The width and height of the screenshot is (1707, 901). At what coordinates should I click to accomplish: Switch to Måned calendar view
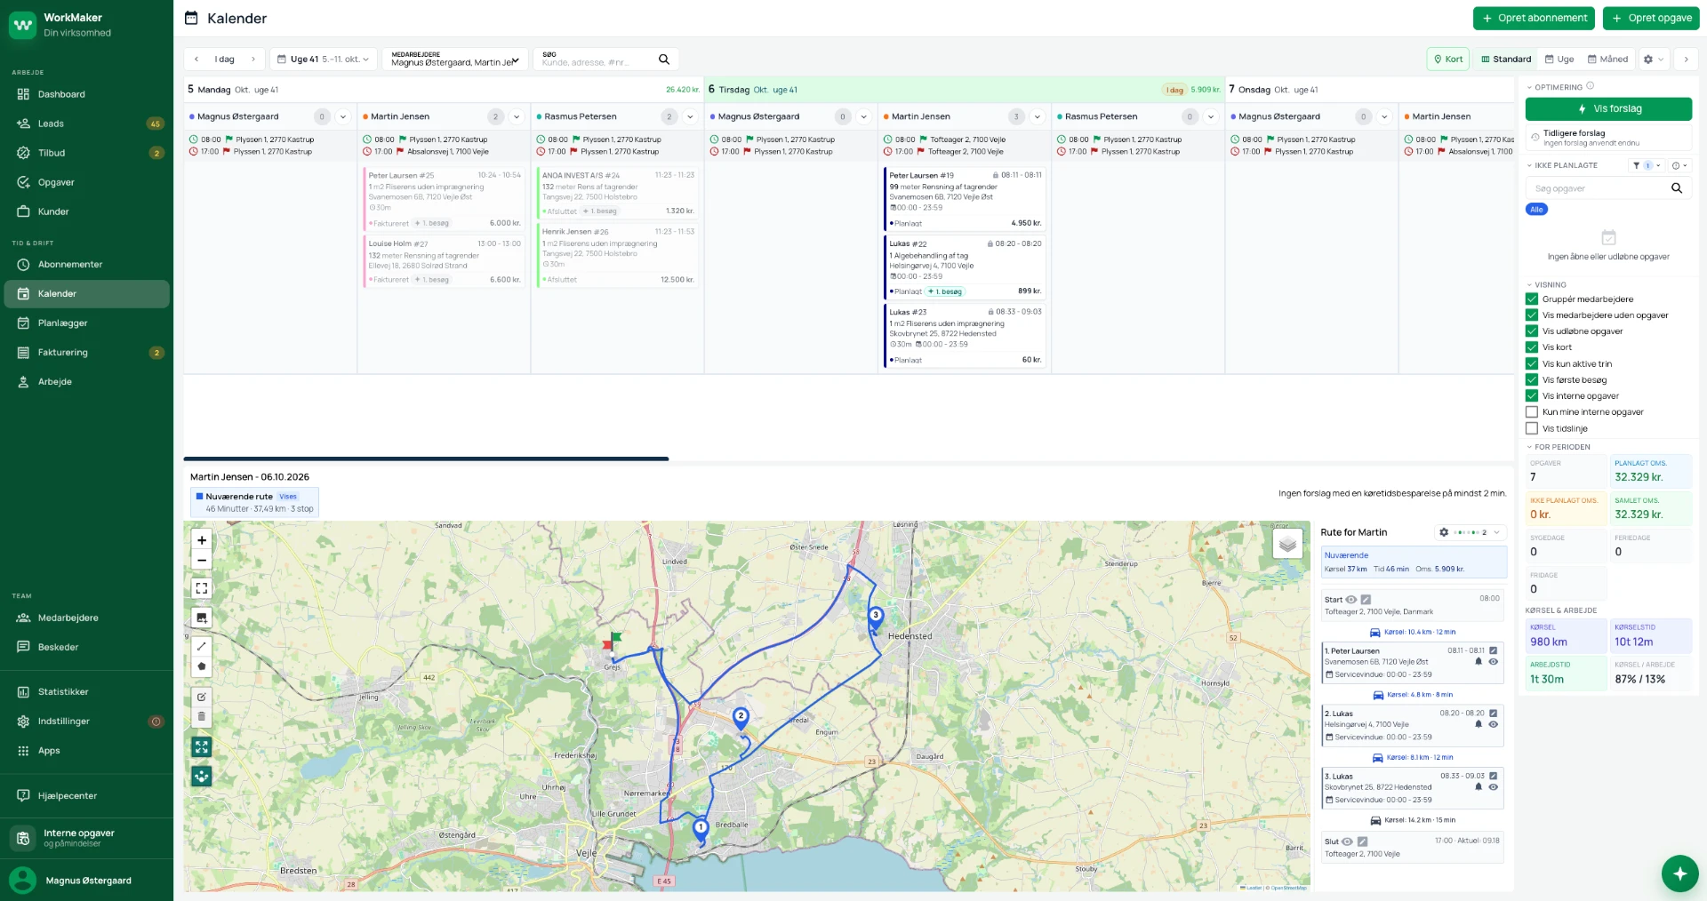(1607, 60)
